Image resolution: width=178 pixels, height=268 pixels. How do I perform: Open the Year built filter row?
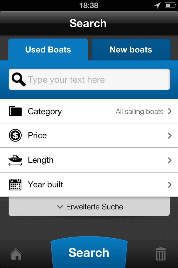(89, 185)
